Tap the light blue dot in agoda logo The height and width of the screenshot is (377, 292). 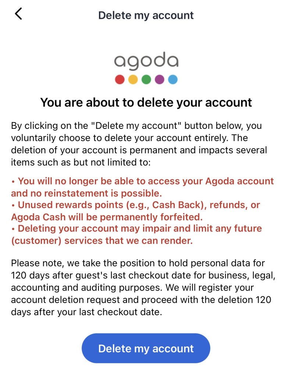(172, 80)
